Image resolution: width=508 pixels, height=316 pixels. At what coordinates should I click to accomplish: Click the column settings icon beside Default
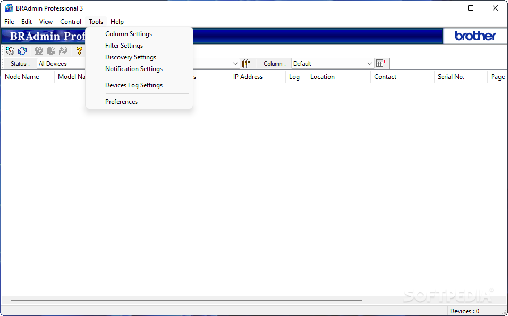click(x=380, y=63)
